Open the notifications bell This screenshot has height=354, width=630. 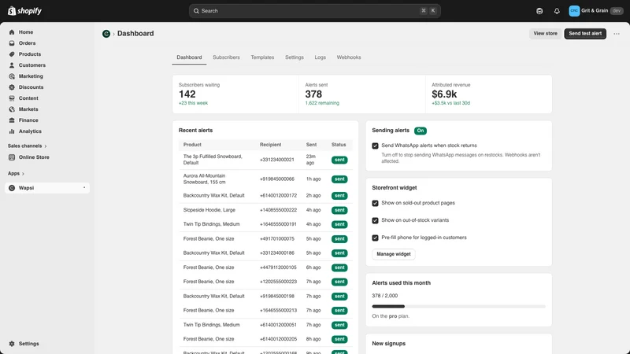tap(557, 11)
